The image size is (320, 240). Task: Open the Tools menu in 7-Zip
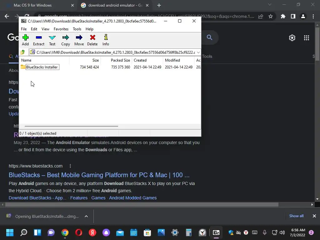pos(77,29)
